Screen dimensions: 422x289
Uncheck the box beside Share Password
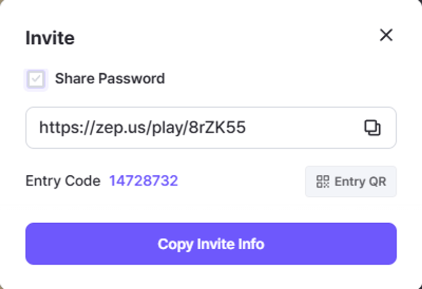click(36, 79)
